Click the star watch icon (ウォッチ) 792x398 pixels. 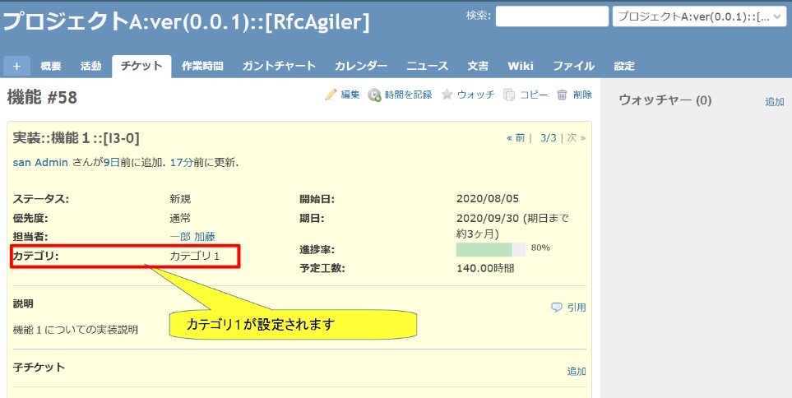[x=447, y=95]
